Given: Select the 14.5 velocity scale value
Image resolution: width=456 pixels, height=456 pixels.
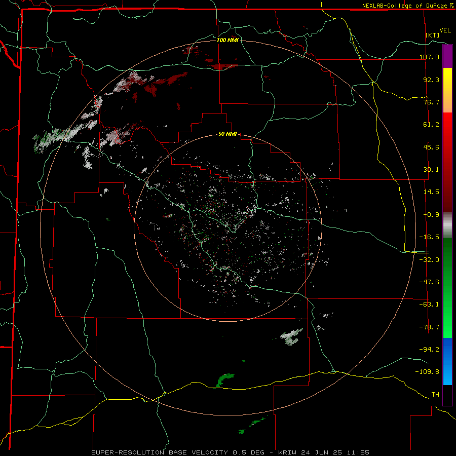Looking at the screenshot, I should 431,192.
